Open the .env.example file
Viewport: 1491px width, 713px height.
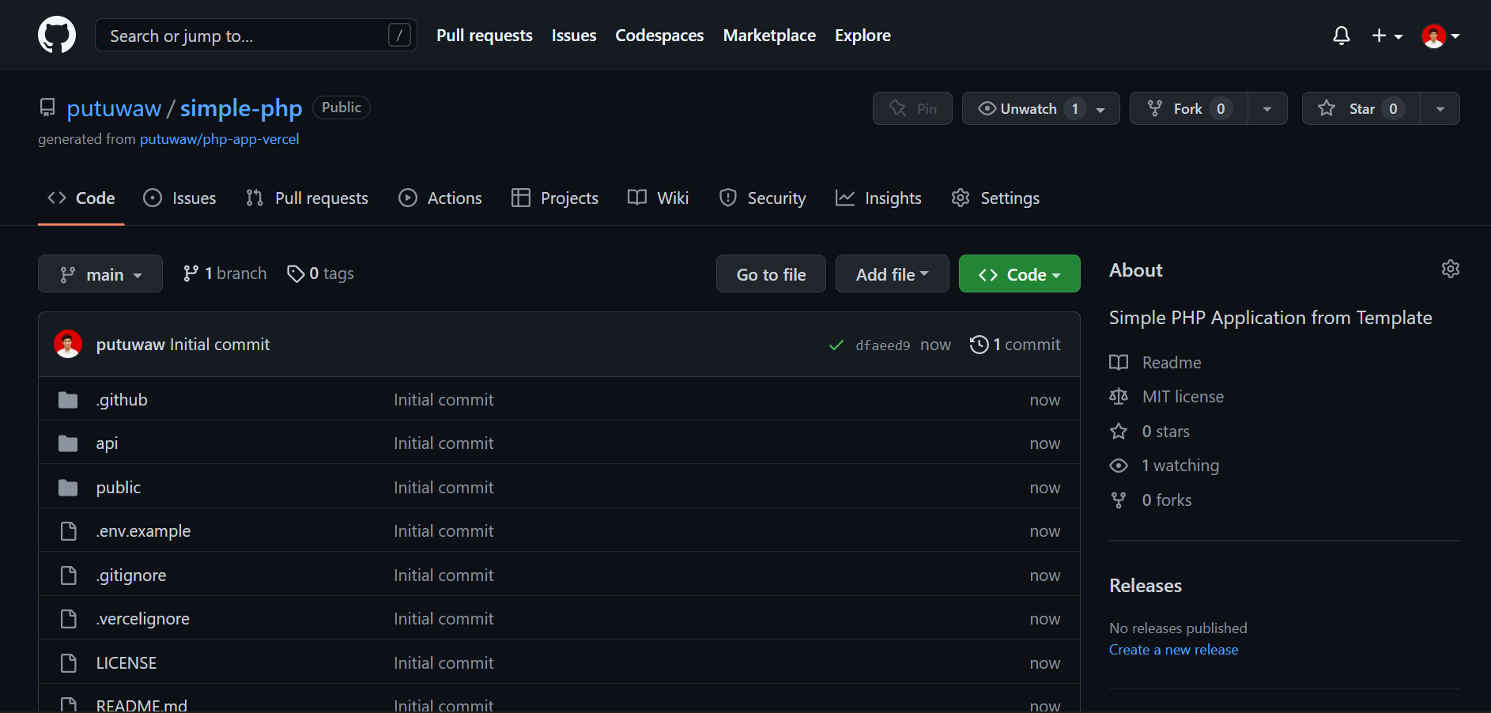coord(143,531)
